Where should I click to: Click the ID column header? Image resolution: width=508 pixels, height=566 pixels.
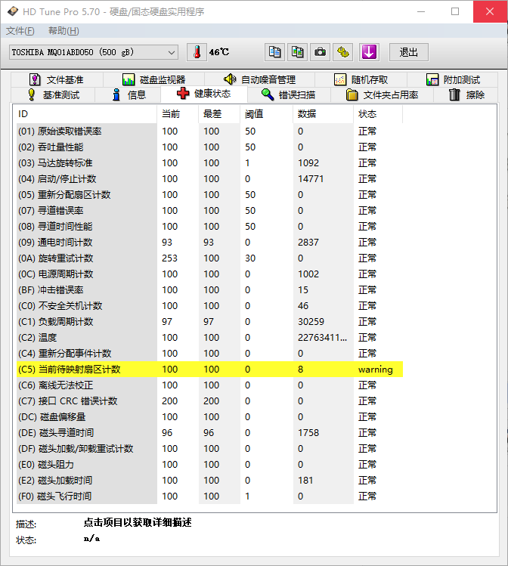coord(87,114)
